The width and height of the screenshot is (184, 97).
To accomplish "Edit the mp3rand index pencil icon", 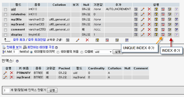I will click(5, 77).
